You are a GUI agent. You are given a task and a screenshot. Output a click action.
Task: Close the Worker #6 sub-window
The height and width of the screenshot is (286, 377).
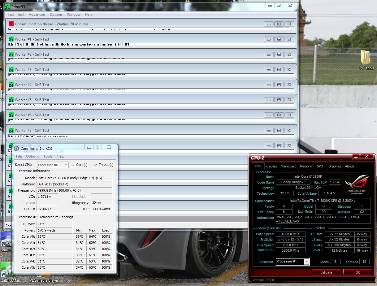pyautogui.click(x=289, y=115)
